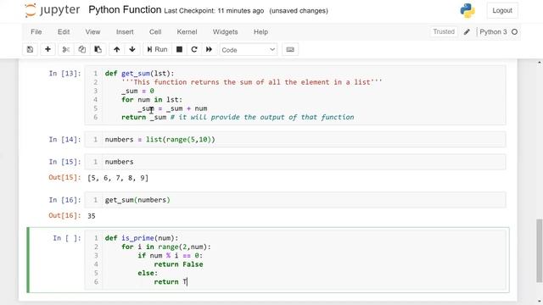
Task: Click the vertical page scrollbar thumb
Action: click(x=540, y=251)
